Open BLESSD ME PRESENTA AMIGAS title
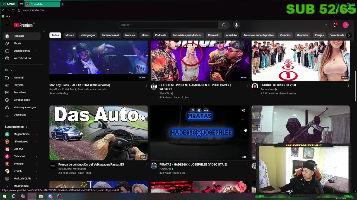 [195, 87]
